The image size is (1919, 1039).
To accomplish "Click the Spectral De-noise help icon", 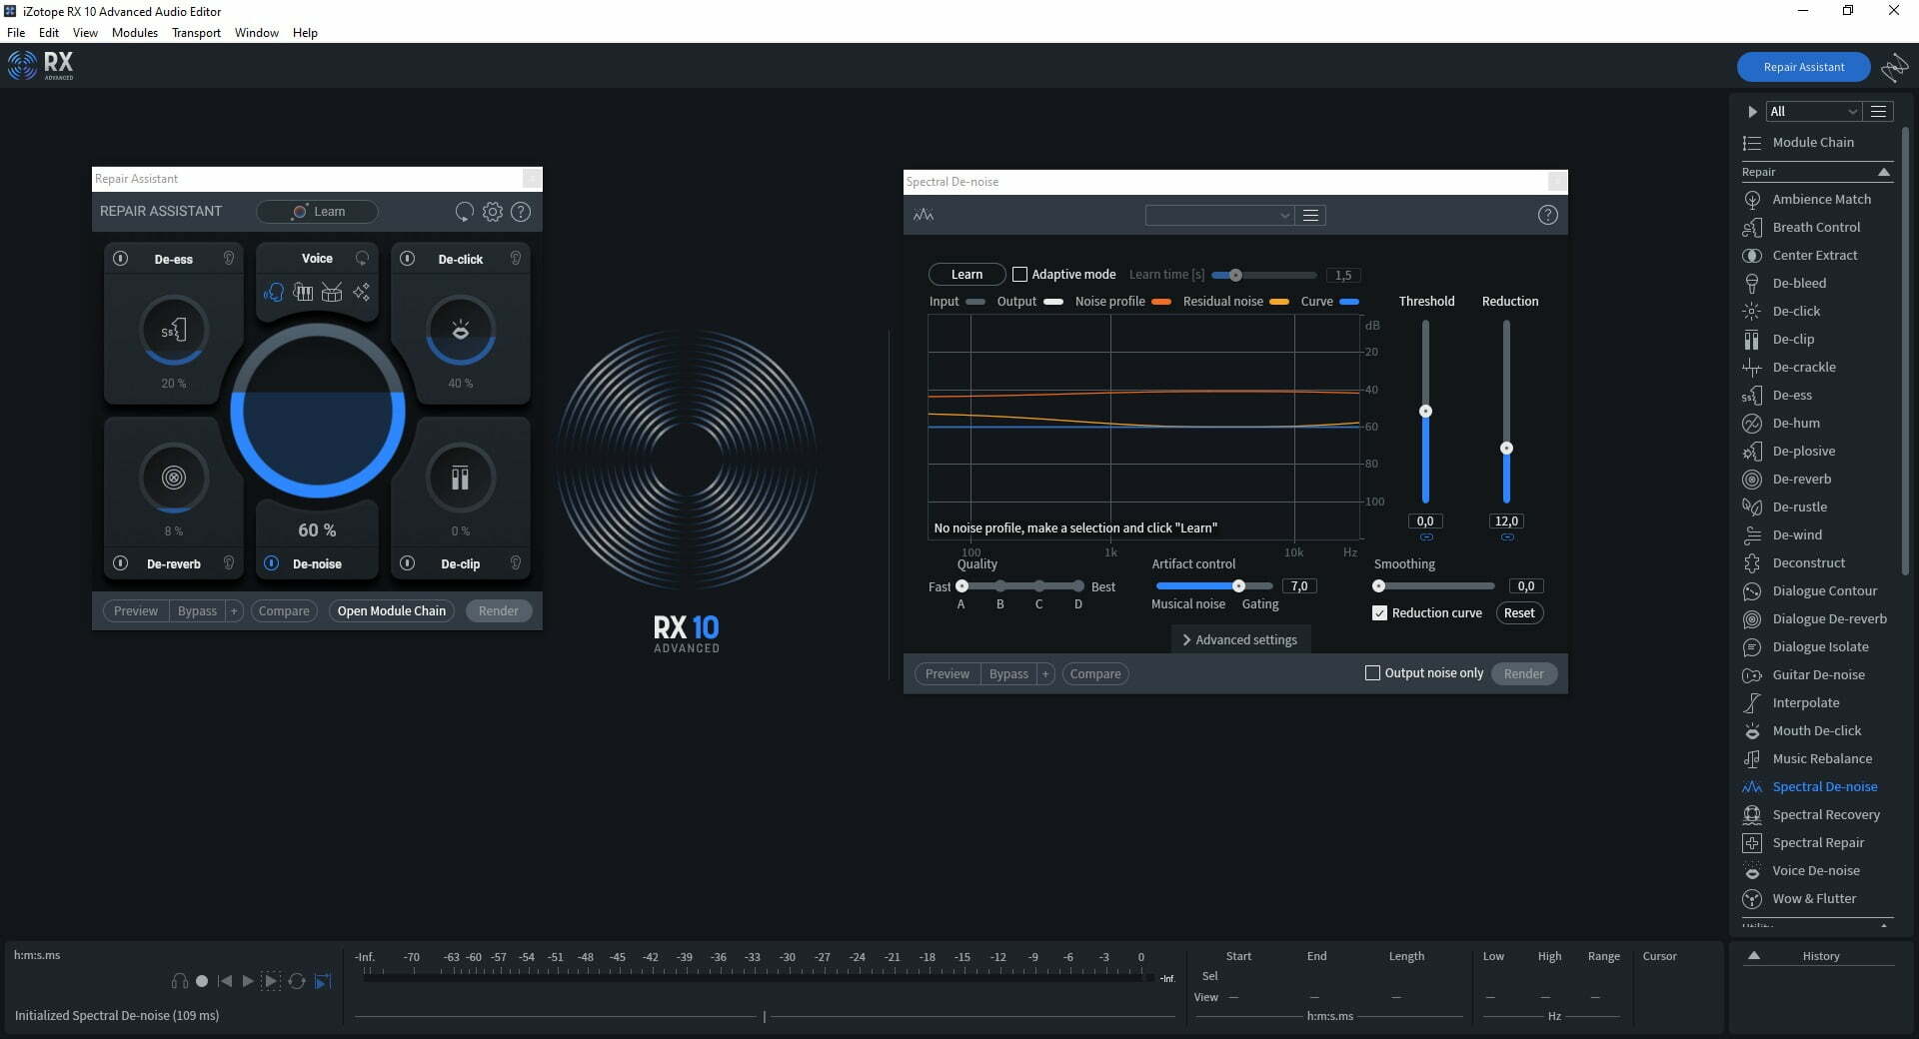I will pyautogui.click(x=1547, y=215).
